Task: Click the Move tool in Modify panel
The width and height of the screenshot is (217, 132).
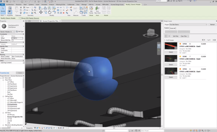Action: (41, 12)
